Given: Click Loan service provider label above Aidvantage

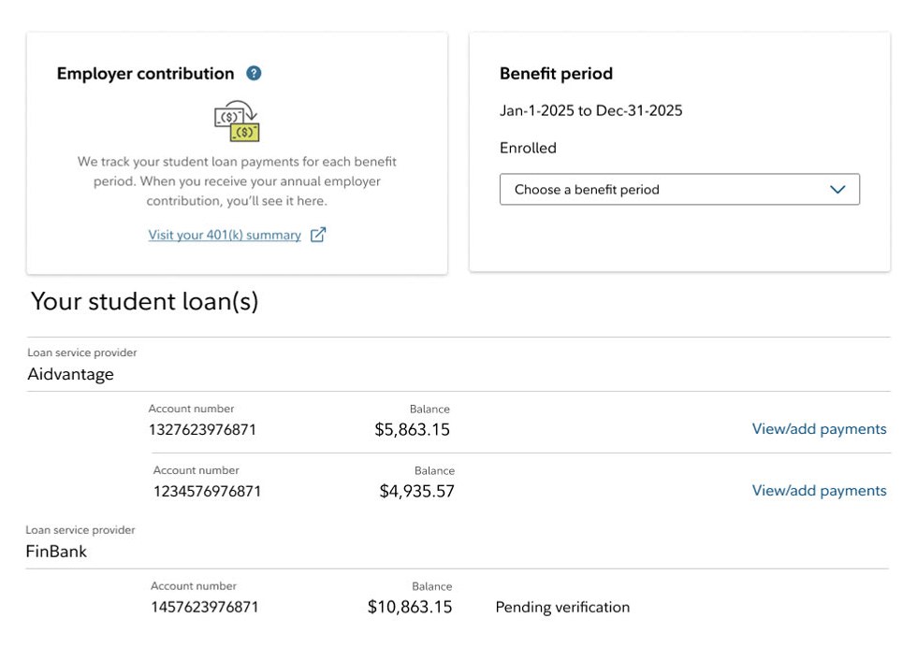Looking at the screenshot, I should coord(82,352).
